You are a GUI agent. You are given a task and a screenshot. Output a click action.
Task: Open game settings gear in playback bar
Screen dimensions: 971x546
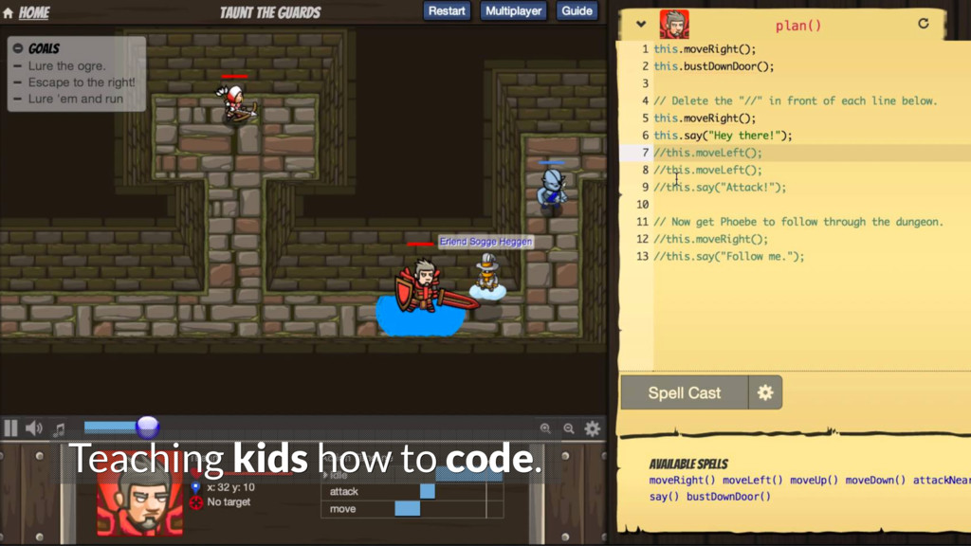(x=592, y=428)
